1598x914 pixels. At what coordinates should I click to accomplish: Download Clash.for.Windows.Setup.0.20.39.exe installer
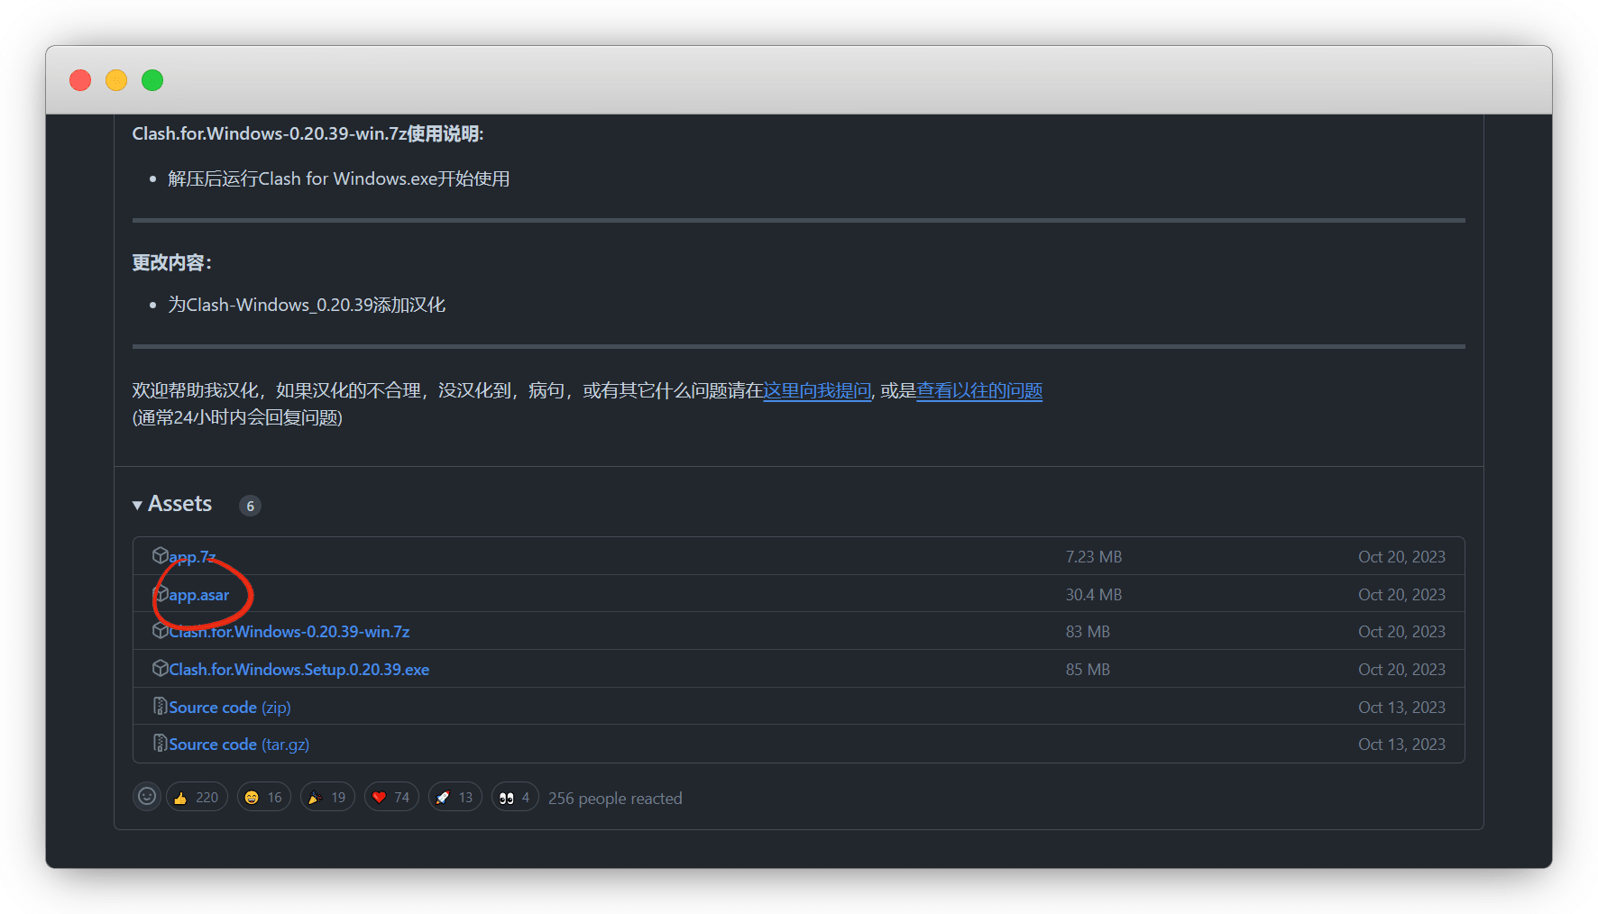299,670
